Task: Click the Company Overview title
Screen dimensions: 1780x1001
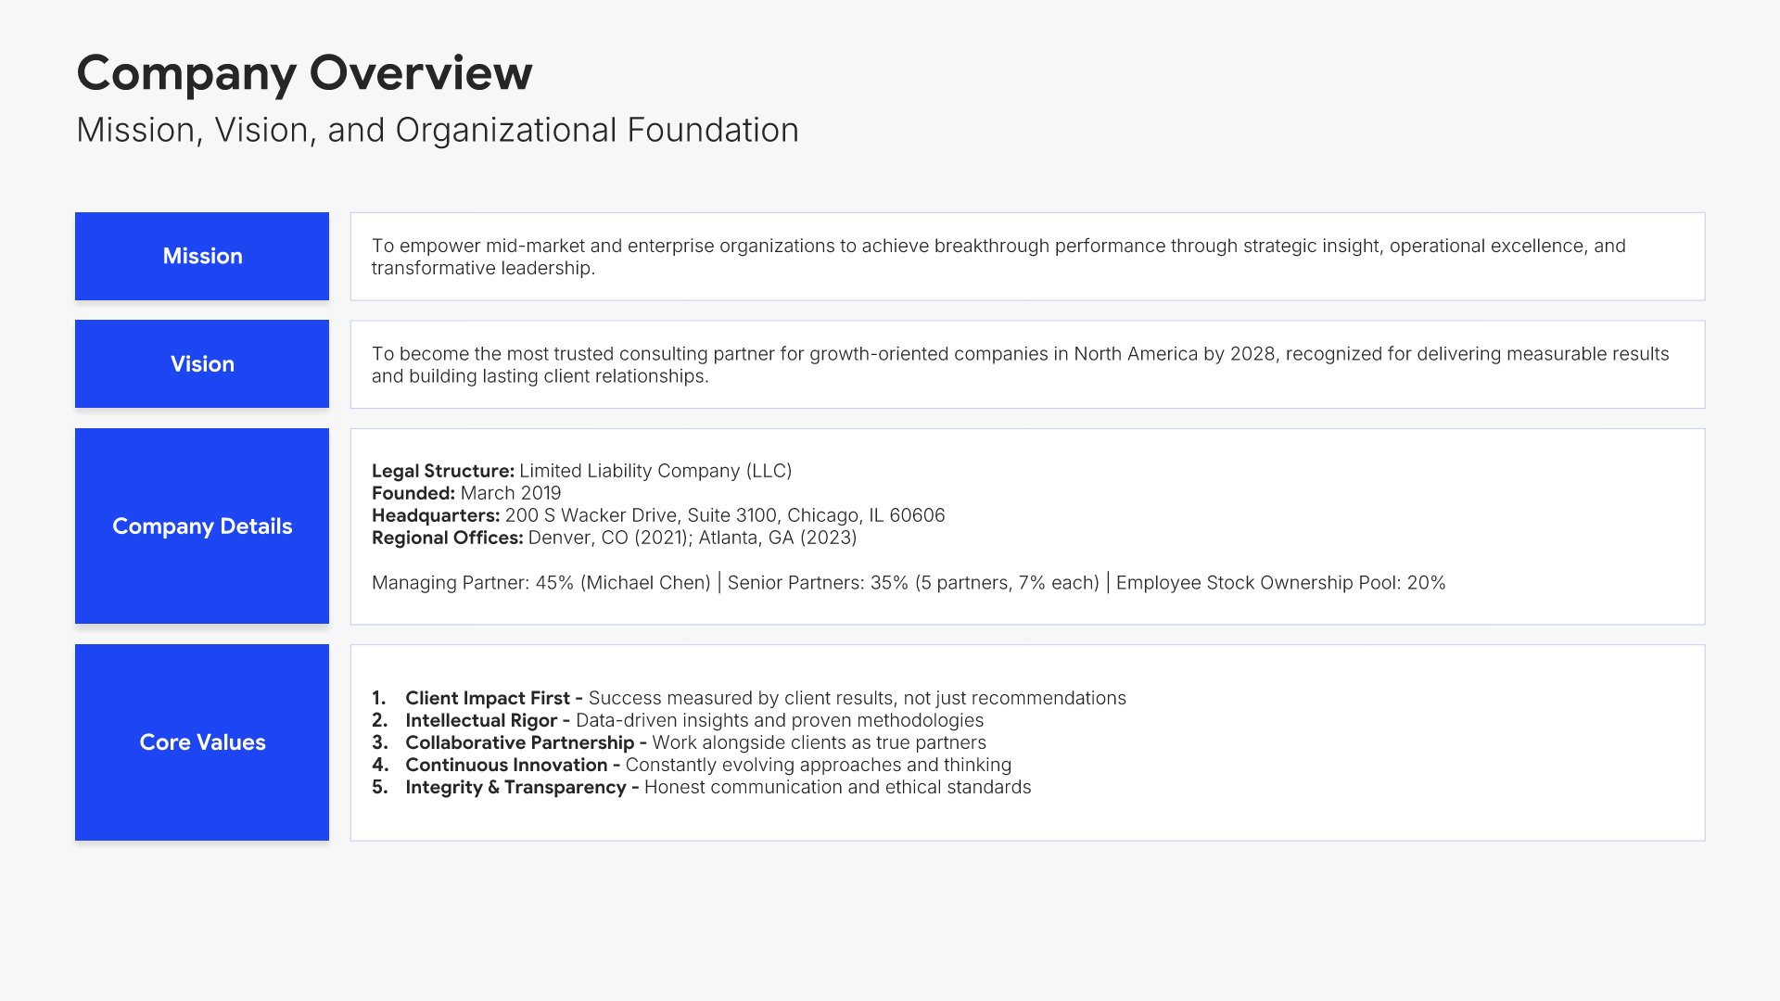Action: (304, 73)
